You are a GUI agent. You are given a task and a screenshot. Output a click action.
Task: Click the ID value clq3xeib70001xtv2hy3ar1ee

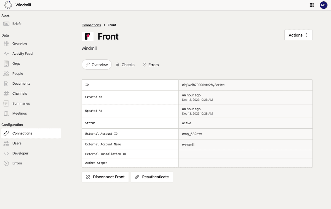point(203,85)
